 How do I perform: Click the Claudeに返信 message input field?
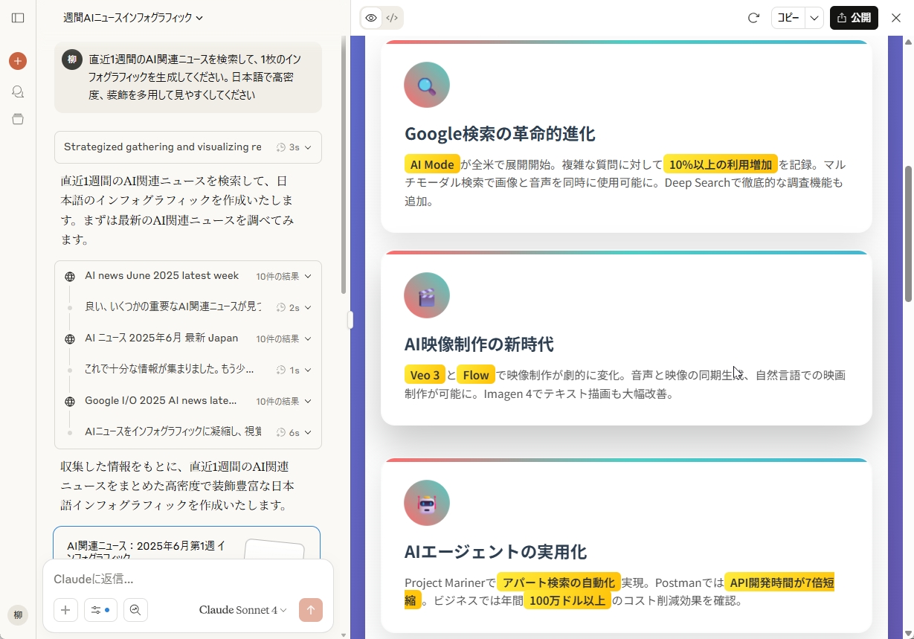pyautogui.click(x=186, y=579)
